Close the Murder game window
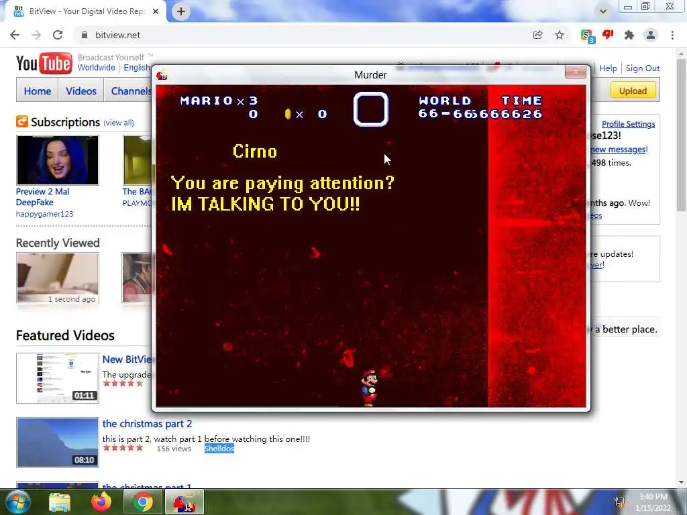The height and width of the screenshot is (515, 687). point(575,71)
